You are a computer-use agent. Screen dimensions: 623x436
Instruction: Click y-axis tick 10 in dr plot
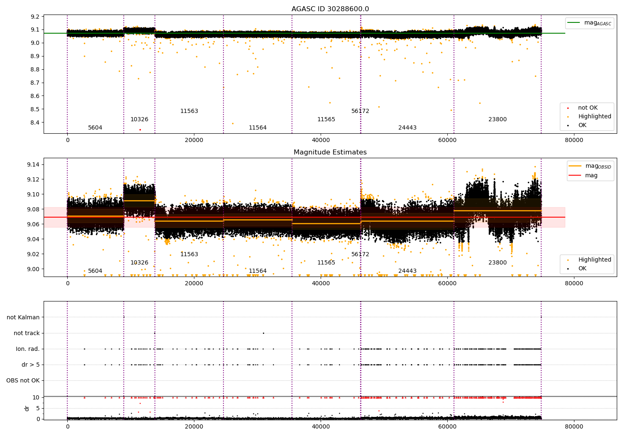click(x=36, y=397)
